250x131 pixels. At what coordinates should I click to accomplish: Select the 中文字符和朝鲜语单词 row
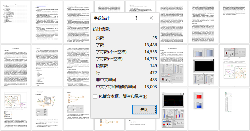(126, 87)
